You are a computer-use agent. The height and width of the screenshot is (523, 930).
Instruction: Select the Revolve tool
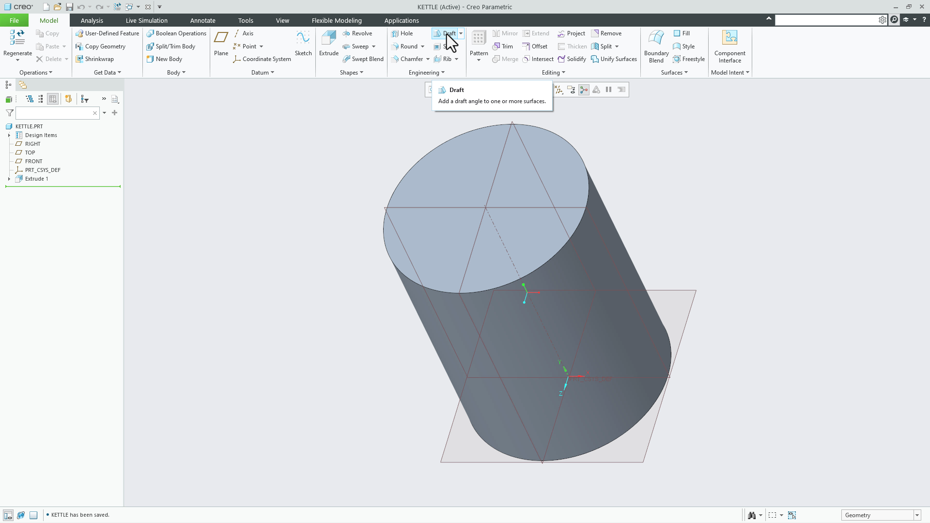click(358, 33)
